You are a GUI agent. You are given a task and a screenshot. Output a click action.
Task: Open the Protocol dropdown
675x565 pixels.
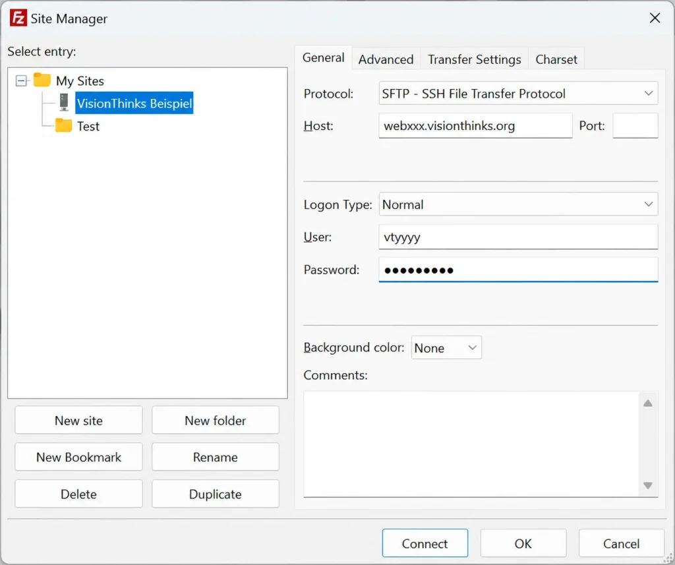(x=518, y=93)
